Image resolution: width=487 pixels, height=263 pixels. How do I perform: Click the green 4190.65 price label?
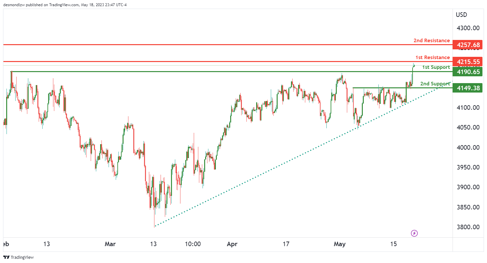(468, 72)
